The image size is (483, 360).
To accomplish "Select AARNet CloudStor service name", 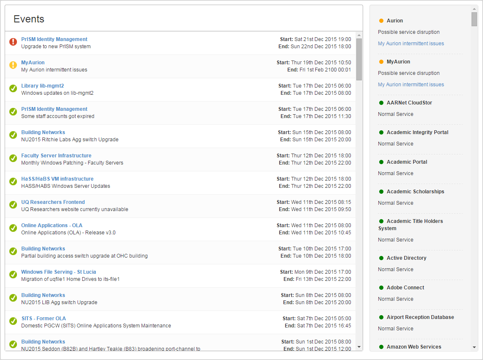I will [x=409, y=103].
